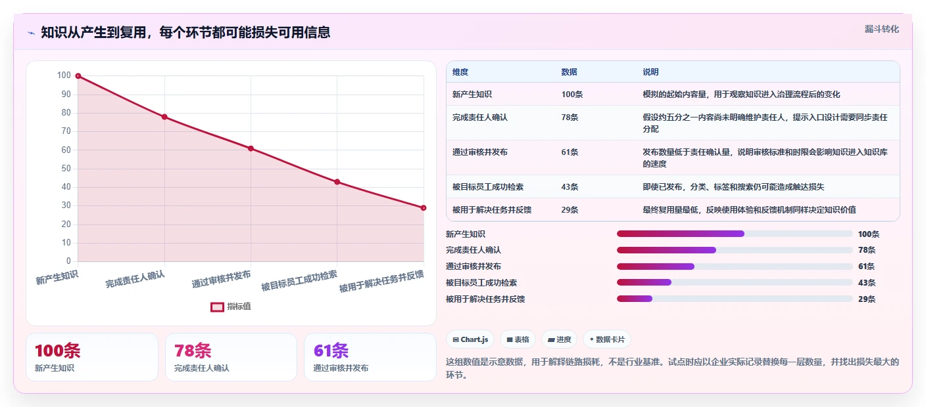The width and height of the screenshot is (926, 407).
Task: Click the y-axis value 100 on the chart
Action: (x=64, y=75)
